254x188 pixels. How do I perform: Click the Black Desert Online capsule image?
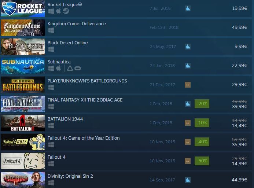pos(23,47)
